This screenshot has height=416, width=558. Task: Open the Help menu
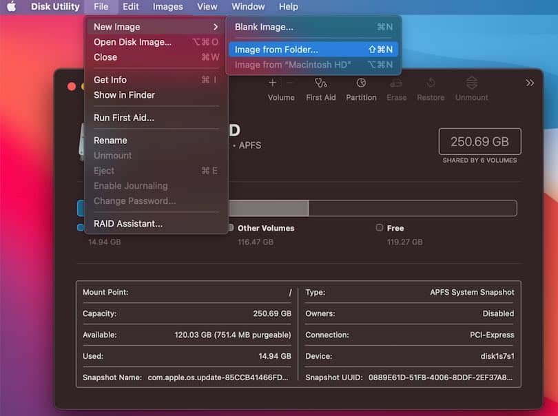point(288,6)
